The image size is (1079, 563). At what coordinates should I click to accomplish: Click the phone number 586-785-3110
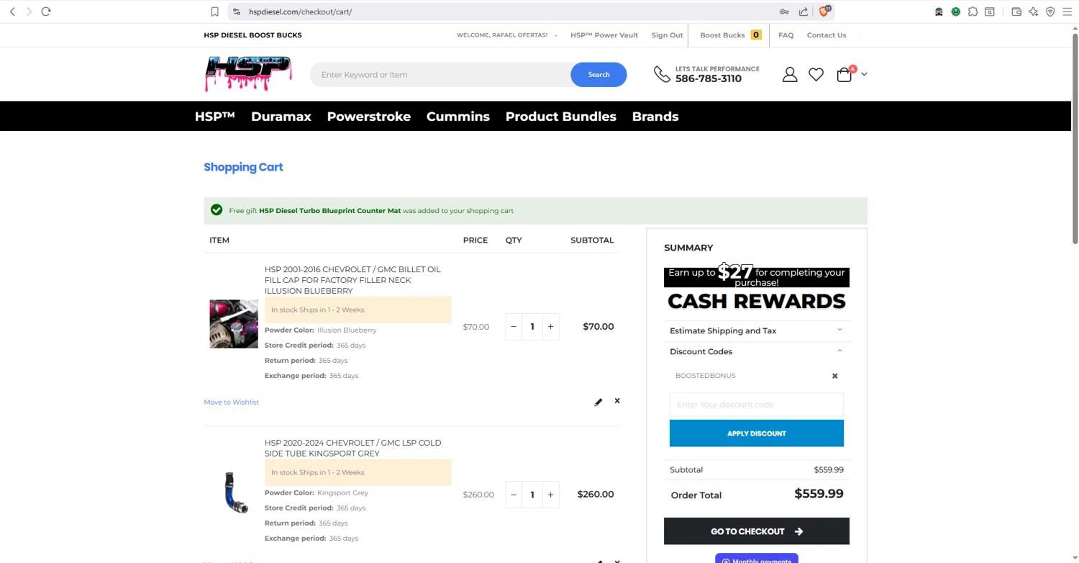(x=709, y=79)
